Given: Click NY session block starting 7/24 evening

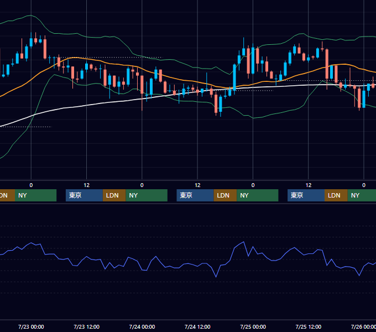Looking at the screenshot, I should 258,195.
